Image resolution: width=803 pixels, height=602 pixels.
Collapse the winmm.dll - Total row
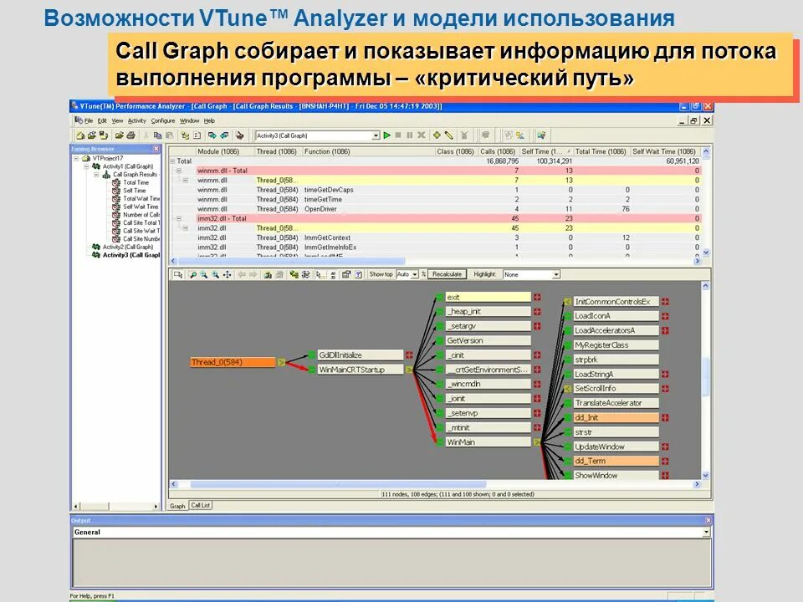click(179, 171)
